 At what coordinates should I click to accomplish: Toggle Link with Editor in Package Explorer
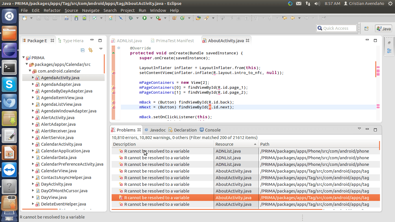click(91, 50)
